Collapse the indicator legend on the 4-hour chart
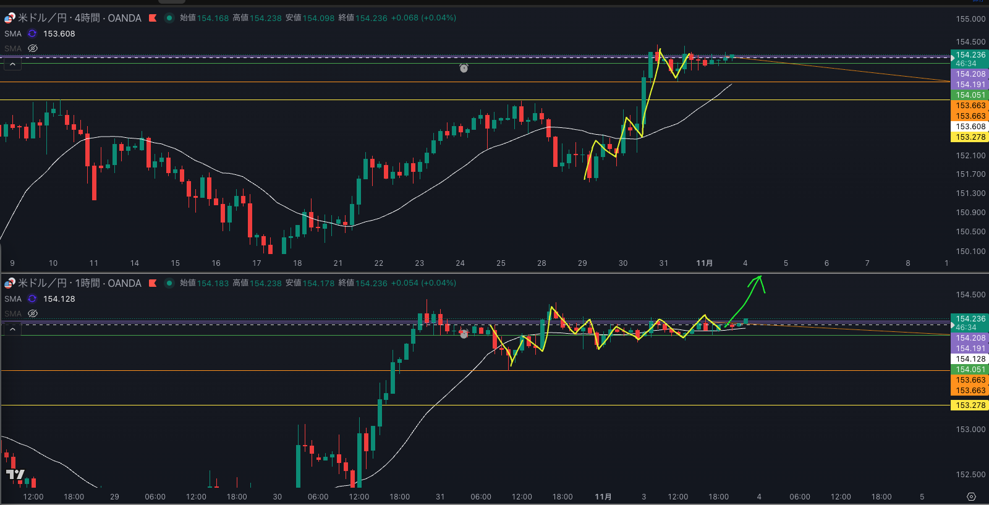989x505 pixels. 12,64
